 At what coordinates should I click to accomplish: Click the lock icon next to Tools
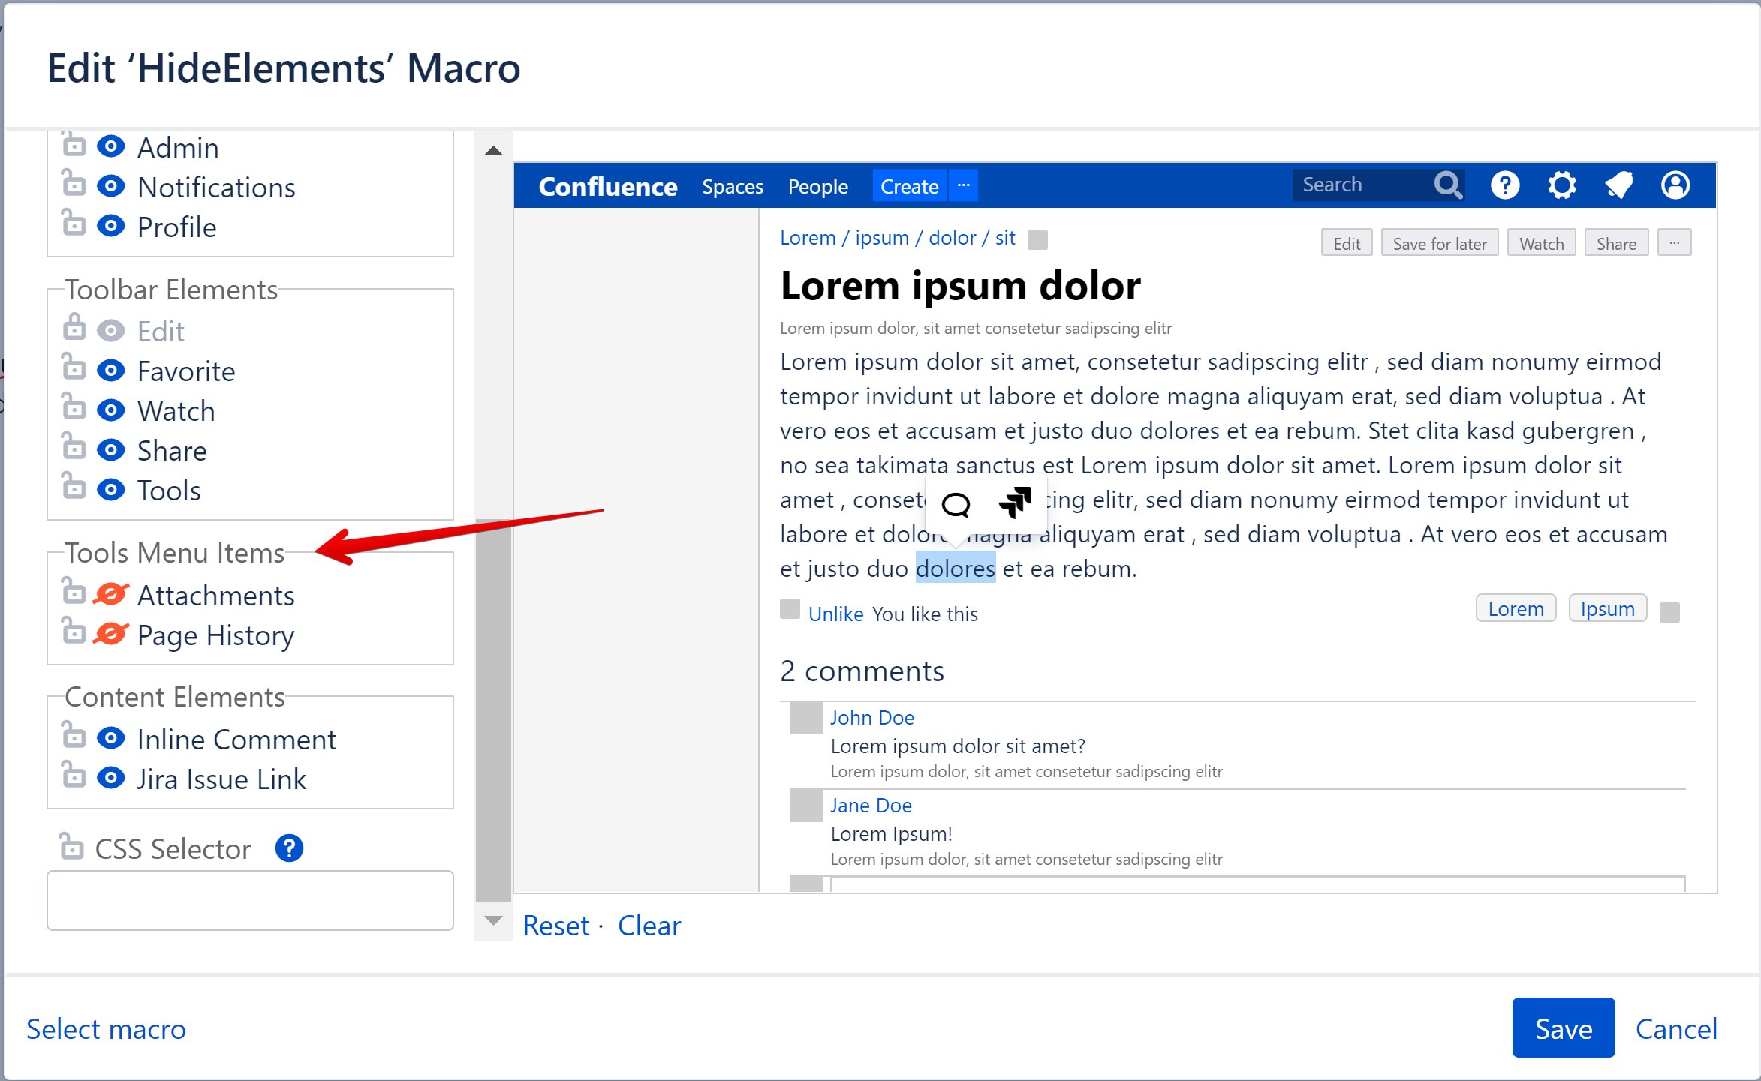74,485
